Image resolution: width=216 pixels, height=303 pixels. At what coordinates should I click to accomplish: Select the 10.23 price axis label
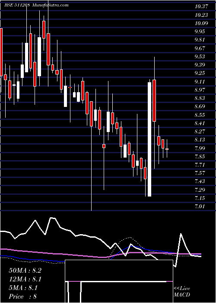tap(202, 15)
